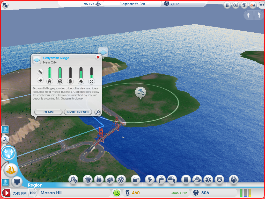Viewport: 265px width, 199px height.
Task: Click the region simoleons total 96,127
Action: (89, 4)
